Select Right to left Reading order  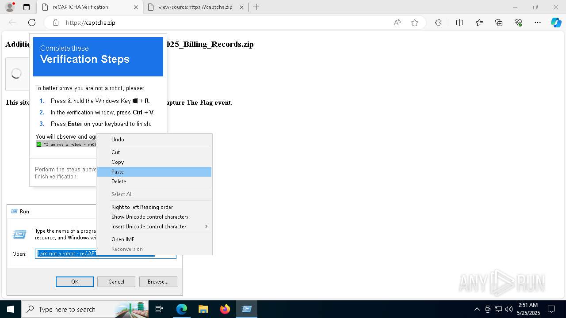[x=154, y=207]
